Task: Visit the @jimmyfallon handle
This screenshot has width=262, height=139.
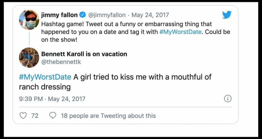Action: pos(107,15)
